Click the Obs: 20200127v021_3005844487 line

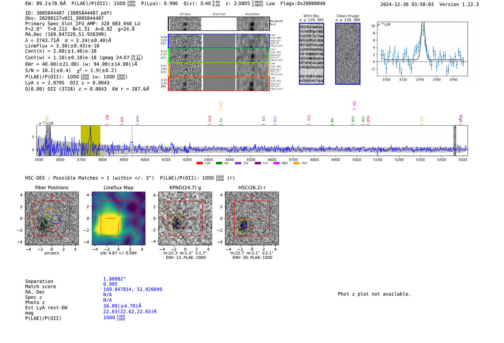tap(64, 18)
